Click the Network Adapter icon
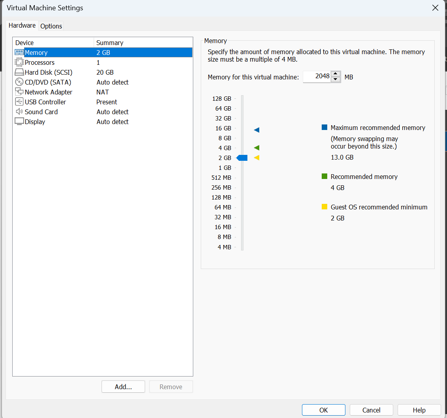Screen dimensions: 447x418 pos(19,92)
